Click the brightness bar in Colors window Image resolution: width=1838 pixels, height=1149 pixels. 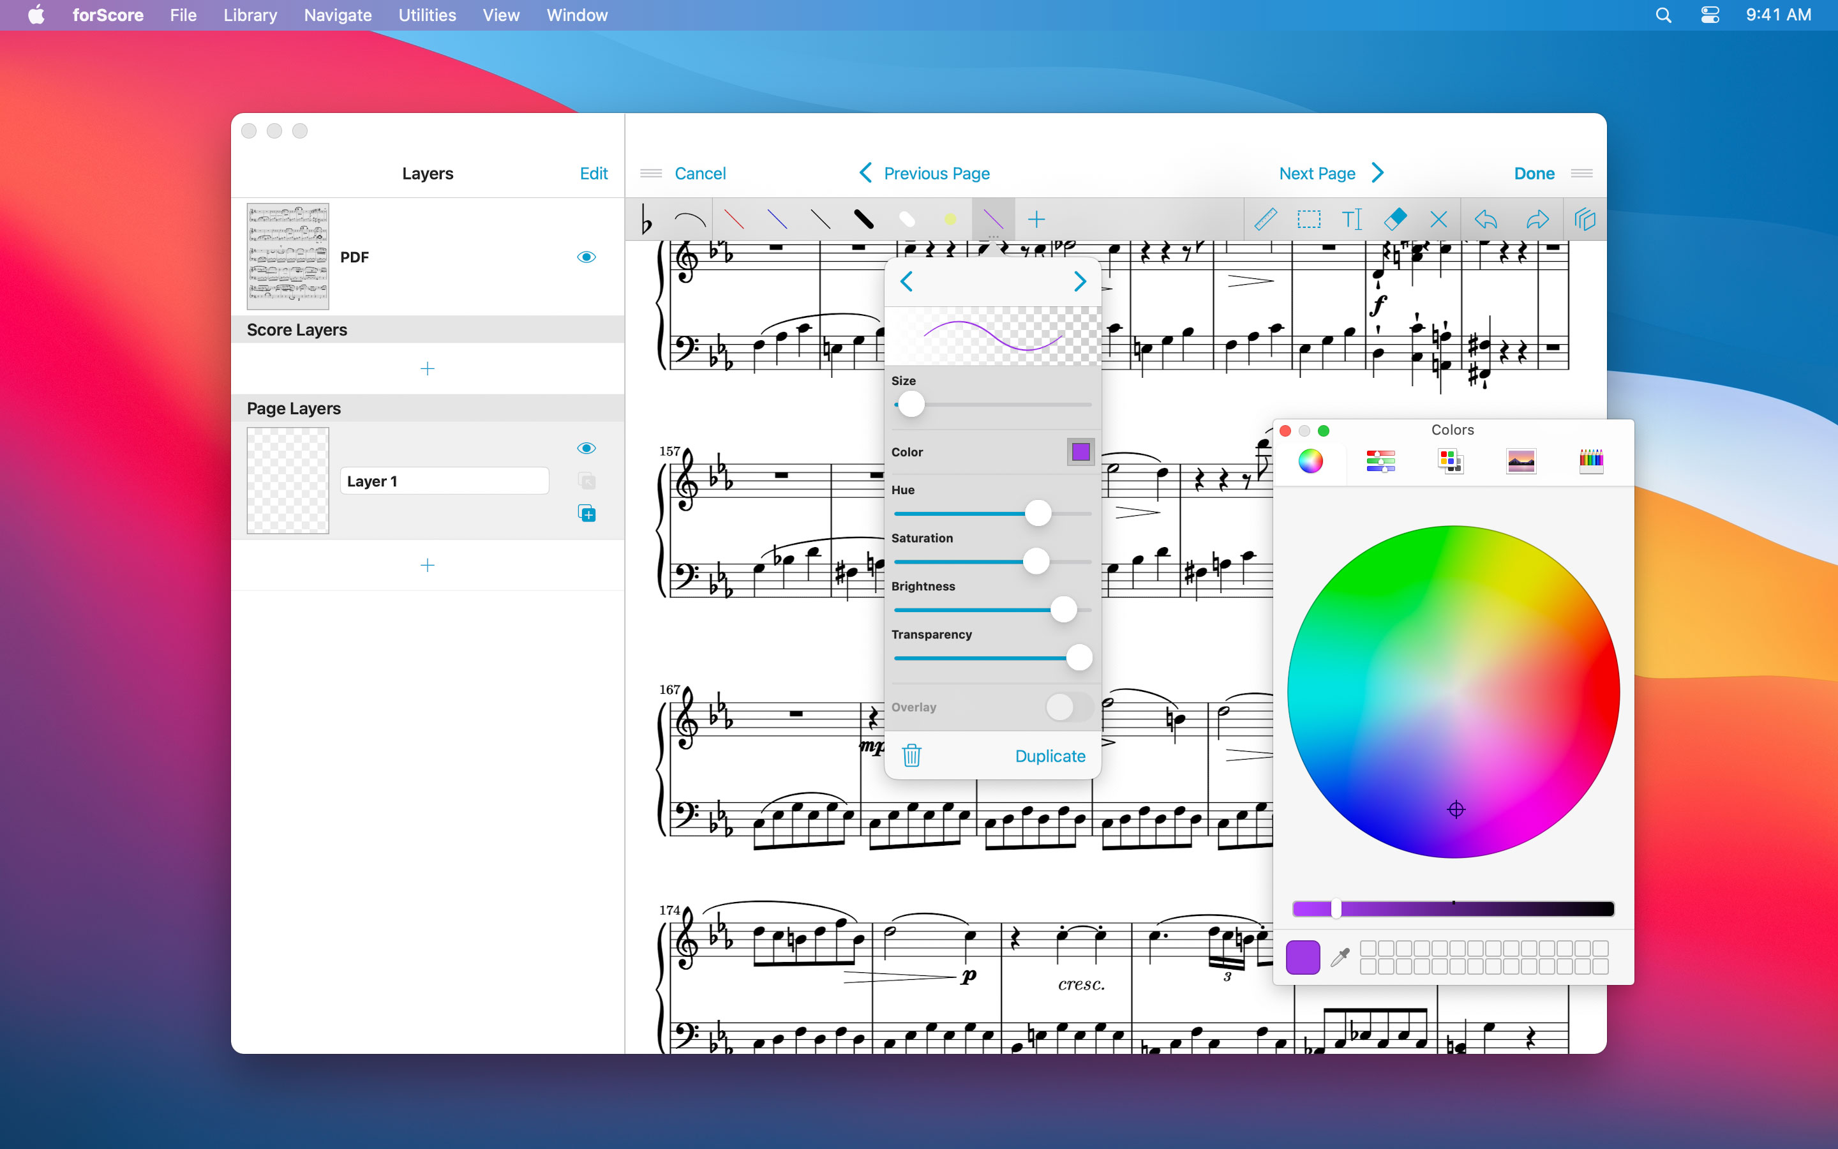[1453, 909]
